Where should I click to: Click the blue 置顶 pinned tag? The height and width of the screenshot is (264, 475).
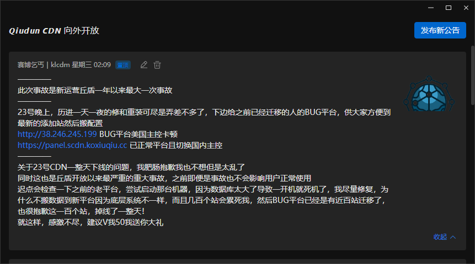(122, 65)
